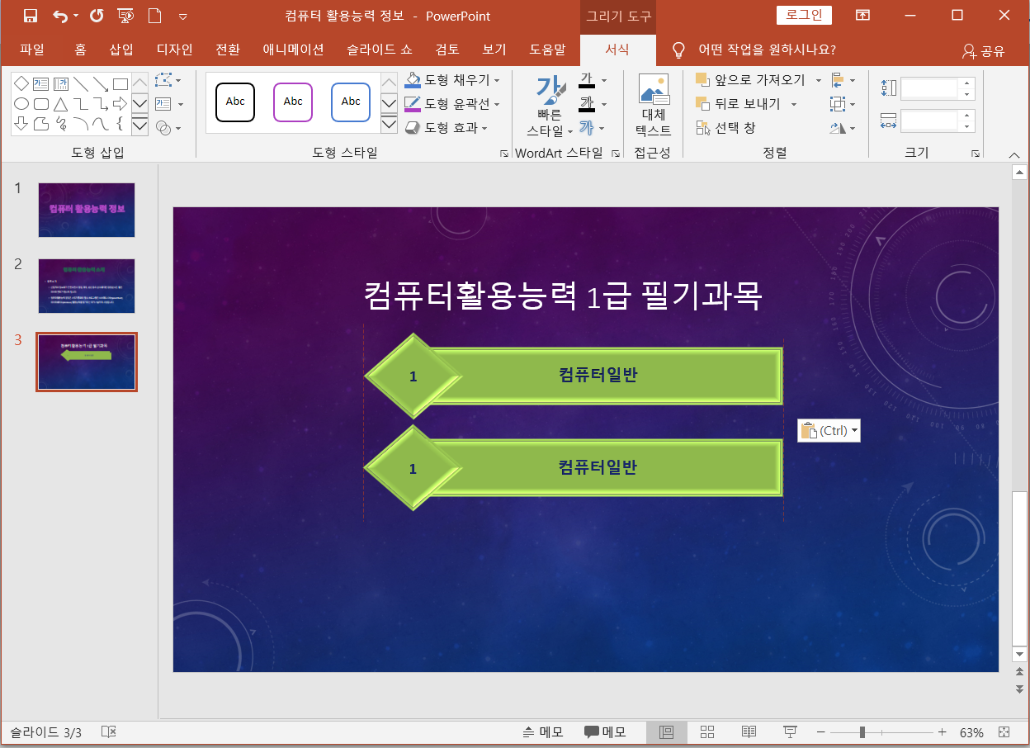Click the Save icon in quick access toolbar
This screenshot has height=748, width=1030.
[31, 16]
